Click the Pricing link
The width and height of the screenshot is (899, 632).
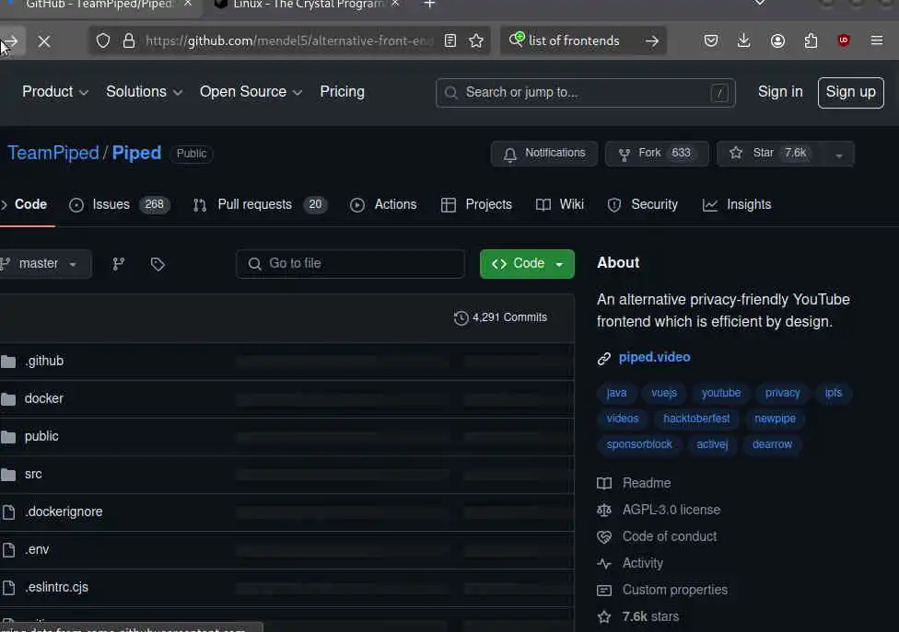[343, 92]
